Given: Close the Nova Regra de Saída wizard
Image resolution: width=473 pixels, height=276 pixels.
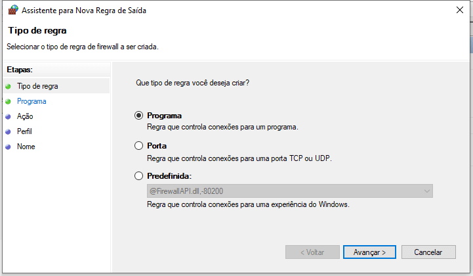Looking at the screenshot, I should 460,10.
